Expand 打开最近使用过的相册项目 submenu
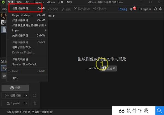Screen dimensions: 164x115 click(x=27, y=25)
